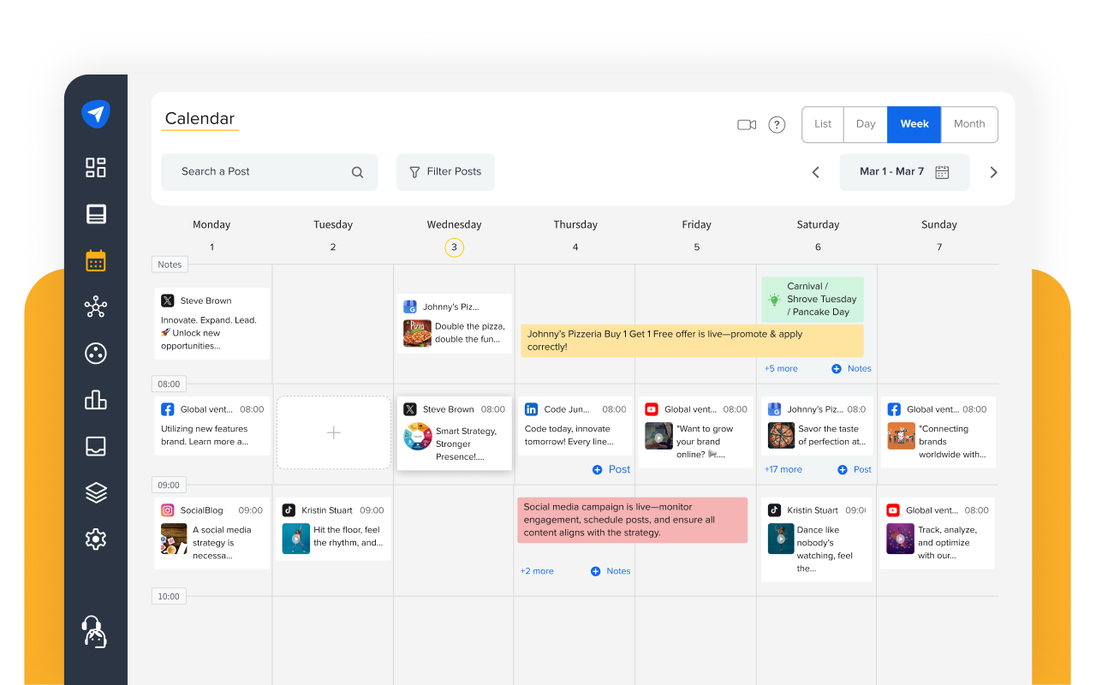Add a post in Tuesday 08:00 empty slot
Viewport: 1096px width, 685px height.
(334, 432)
